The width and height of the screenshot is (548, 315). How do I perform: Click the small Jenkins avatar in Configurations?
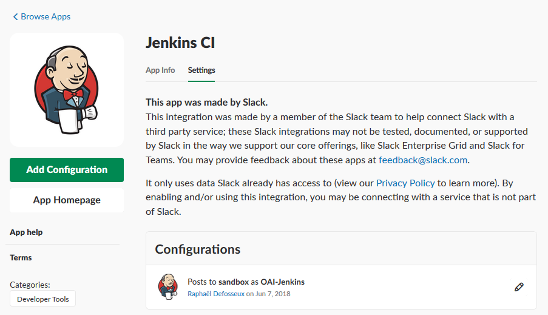[x=168, y=286]
